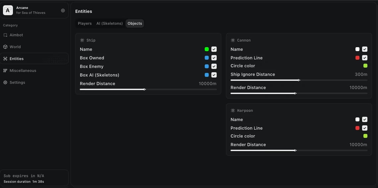This screenshot has height=188, width=378.
Task: Click the World cube icon
Action: pyautogui.click(x=5, y=47)
